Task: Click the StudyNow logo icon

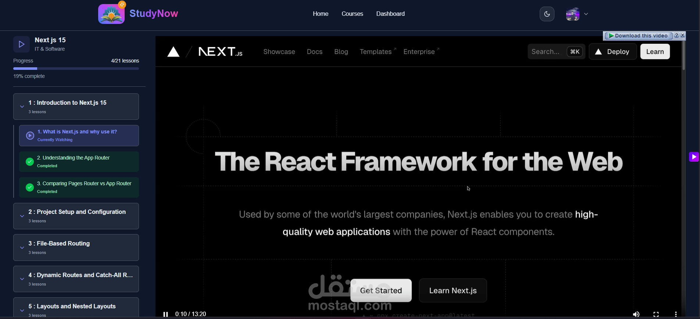Action: 111,14
